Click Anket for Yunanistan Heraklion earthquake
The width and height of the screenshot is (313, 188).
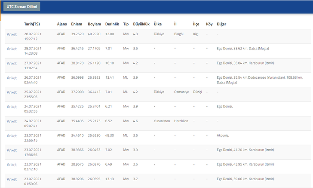point(12,121)
